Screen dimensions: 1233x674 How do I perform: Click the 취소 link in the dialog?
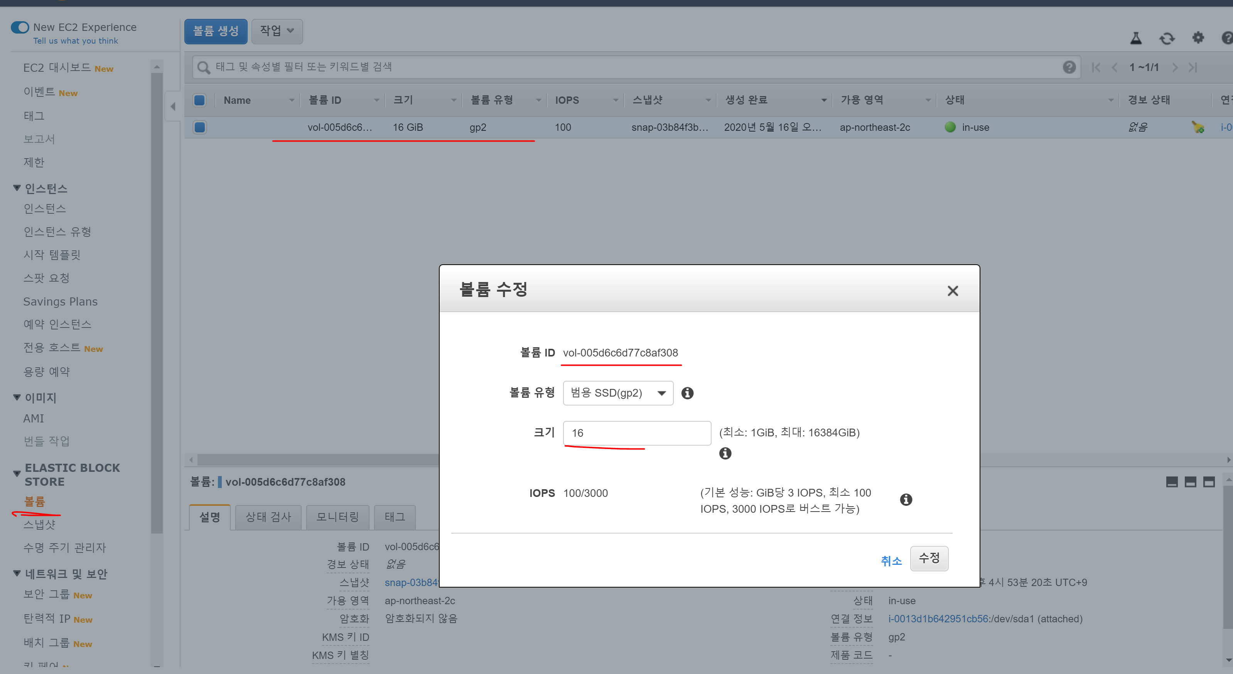(x=891, y=561)
